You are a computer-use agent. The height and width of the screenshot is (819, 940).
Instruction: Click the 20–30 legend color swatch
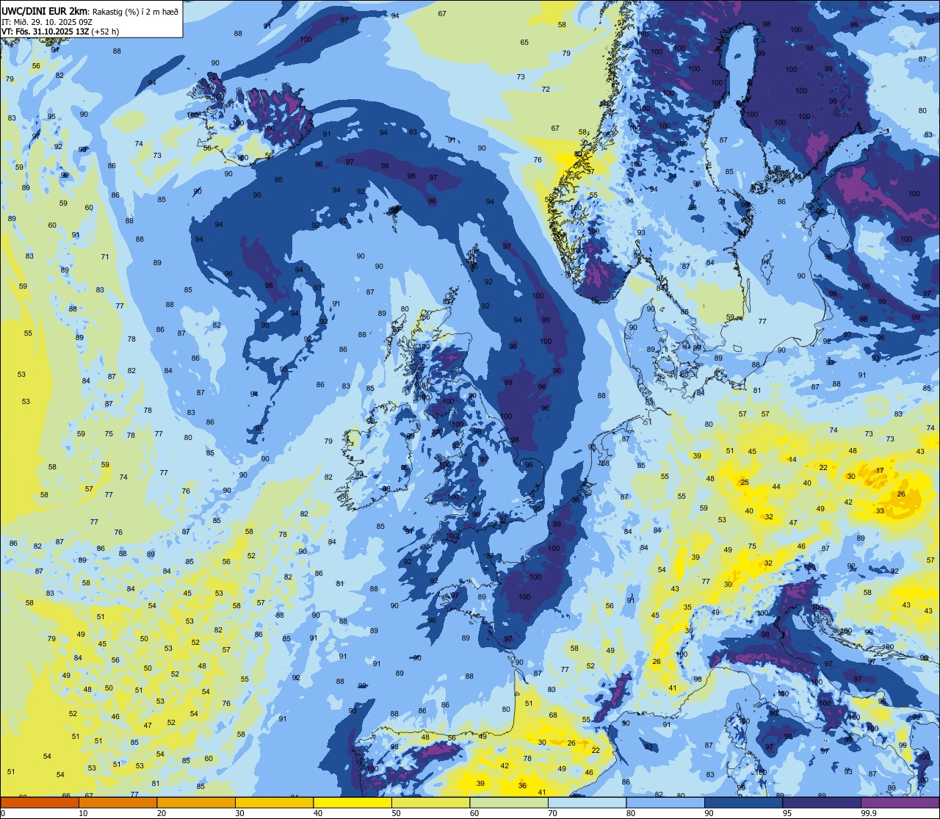coord(196,802)
